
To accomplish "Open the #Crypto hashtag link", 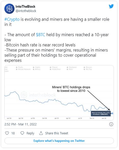I will tap(12, 19).
